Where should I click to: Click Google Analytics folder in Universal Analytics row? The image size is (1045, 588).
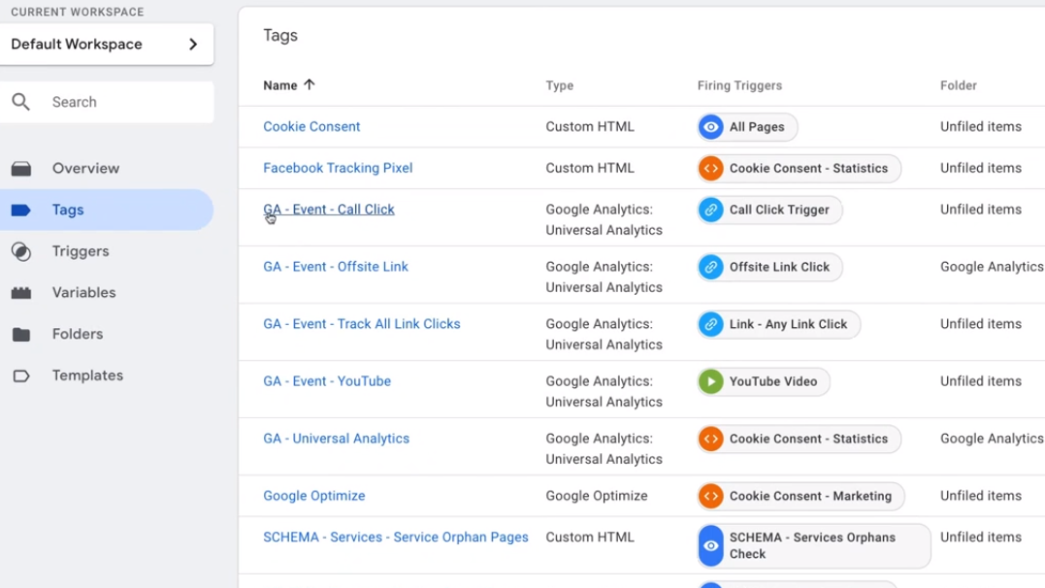pos(992,439)
